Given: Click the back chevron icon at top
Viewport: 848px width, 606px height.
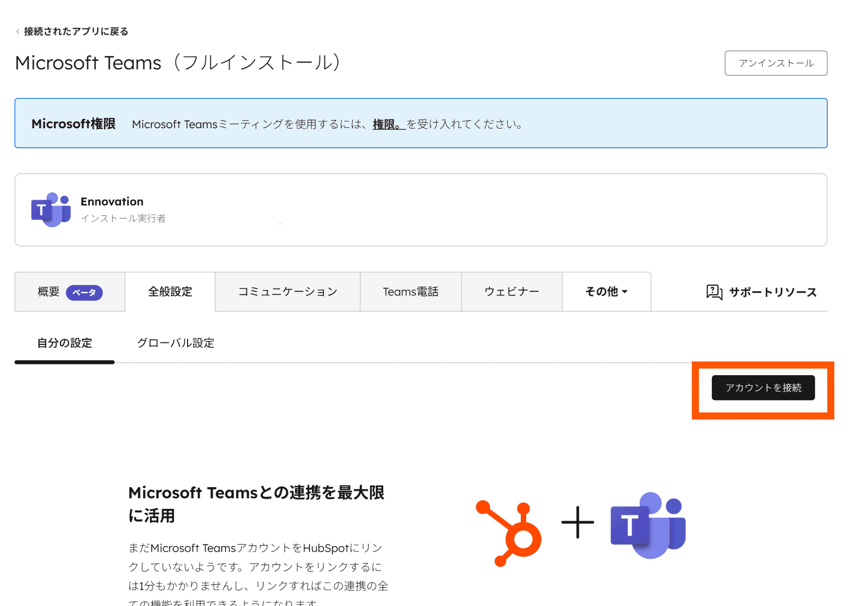Looking at the screenshot, I should click(x=17, y=31).
